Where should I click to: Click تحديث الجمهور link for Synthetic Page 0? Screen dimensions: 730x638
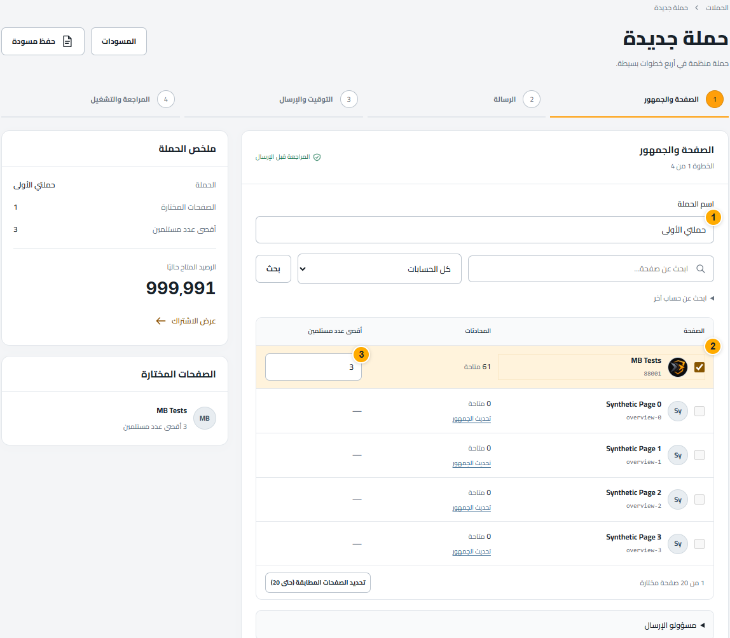(x=472, y=419)
